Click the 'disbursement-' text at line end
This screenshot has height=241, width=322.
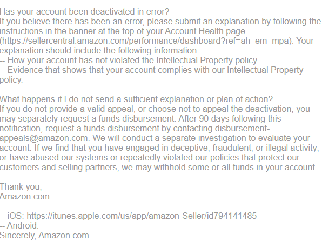tap(243, 129)
